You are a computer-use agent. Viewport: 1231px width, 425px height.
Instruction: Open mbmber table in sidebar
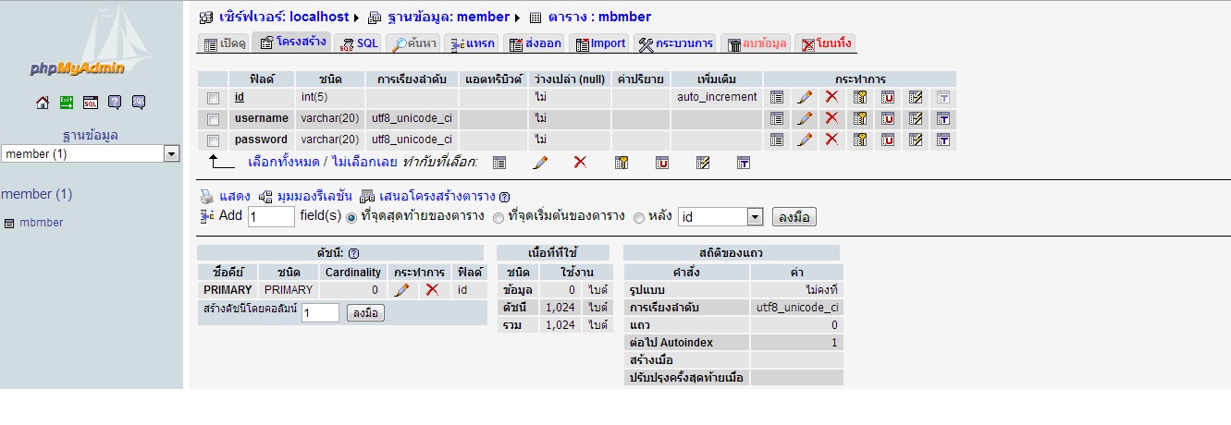42,223
